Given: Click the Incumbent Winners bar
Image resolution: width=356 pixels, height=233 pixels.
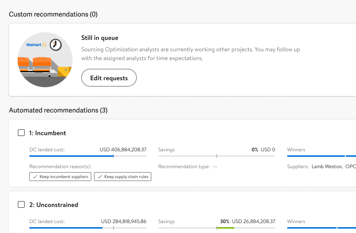Looking at the screenshot, I should pyautogui.click(x=322, y=156).
